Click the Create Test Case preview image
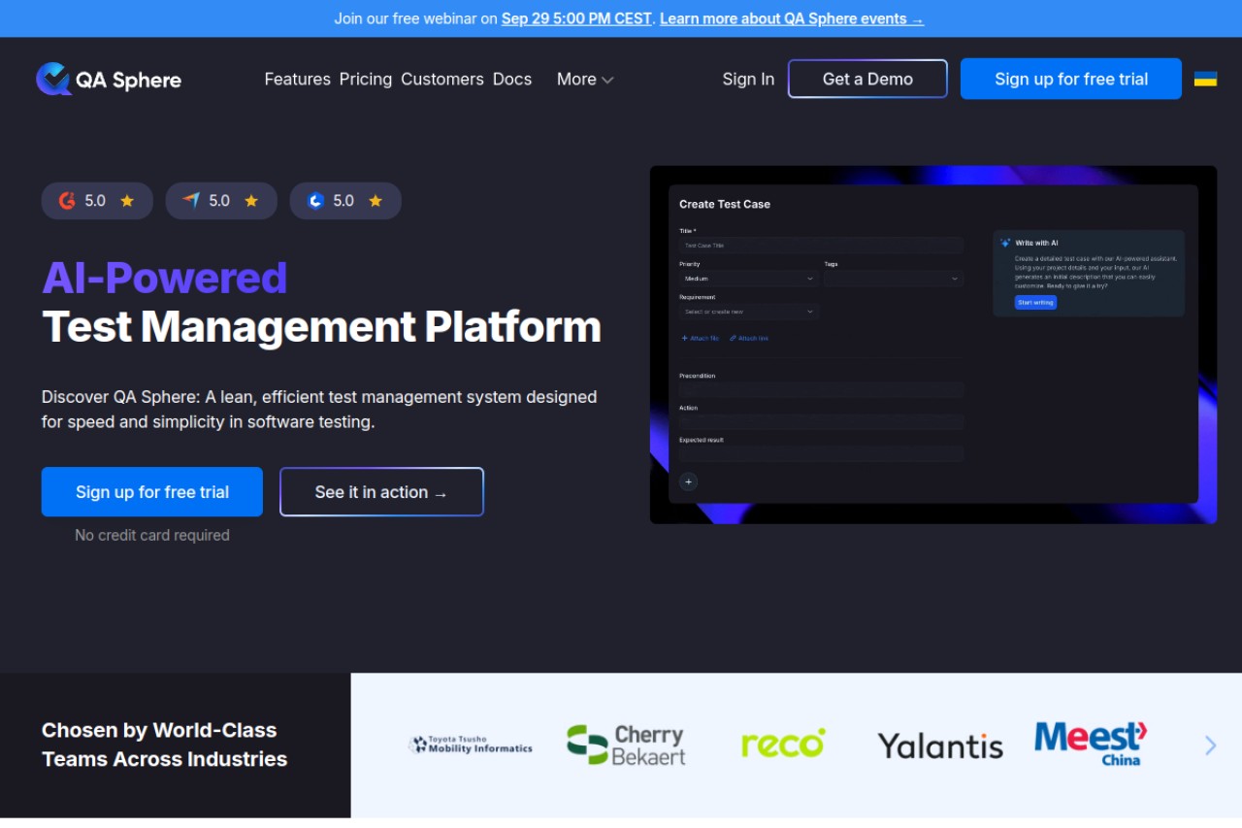 coord(933,345)
